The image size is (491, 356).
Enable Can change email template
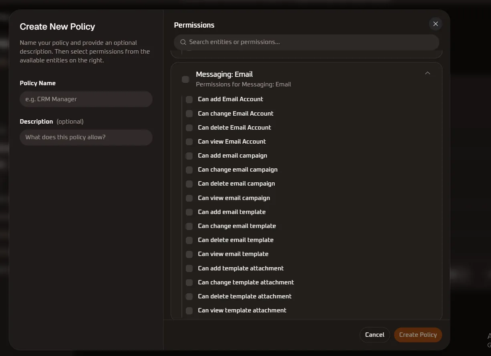[x=189, y=226]
